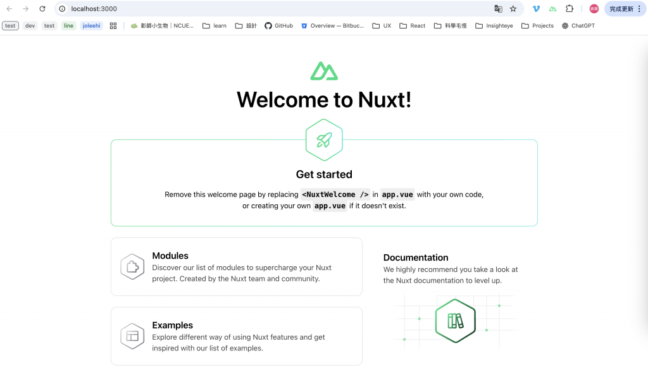The image size is (648, 370).
Task: Open the Vue devtools extension icon
Action: click(537, 9)
